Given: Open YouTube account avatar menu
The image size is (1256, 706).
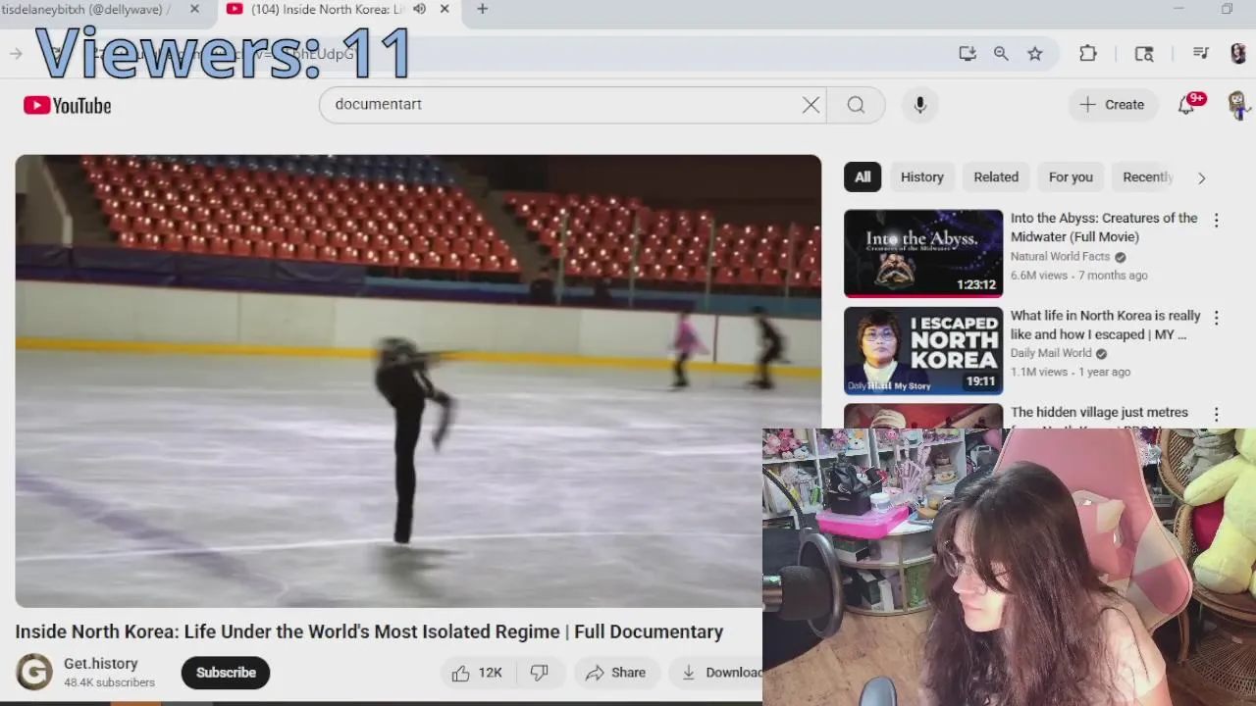Looking at the screenshot, I should 1237,104.
